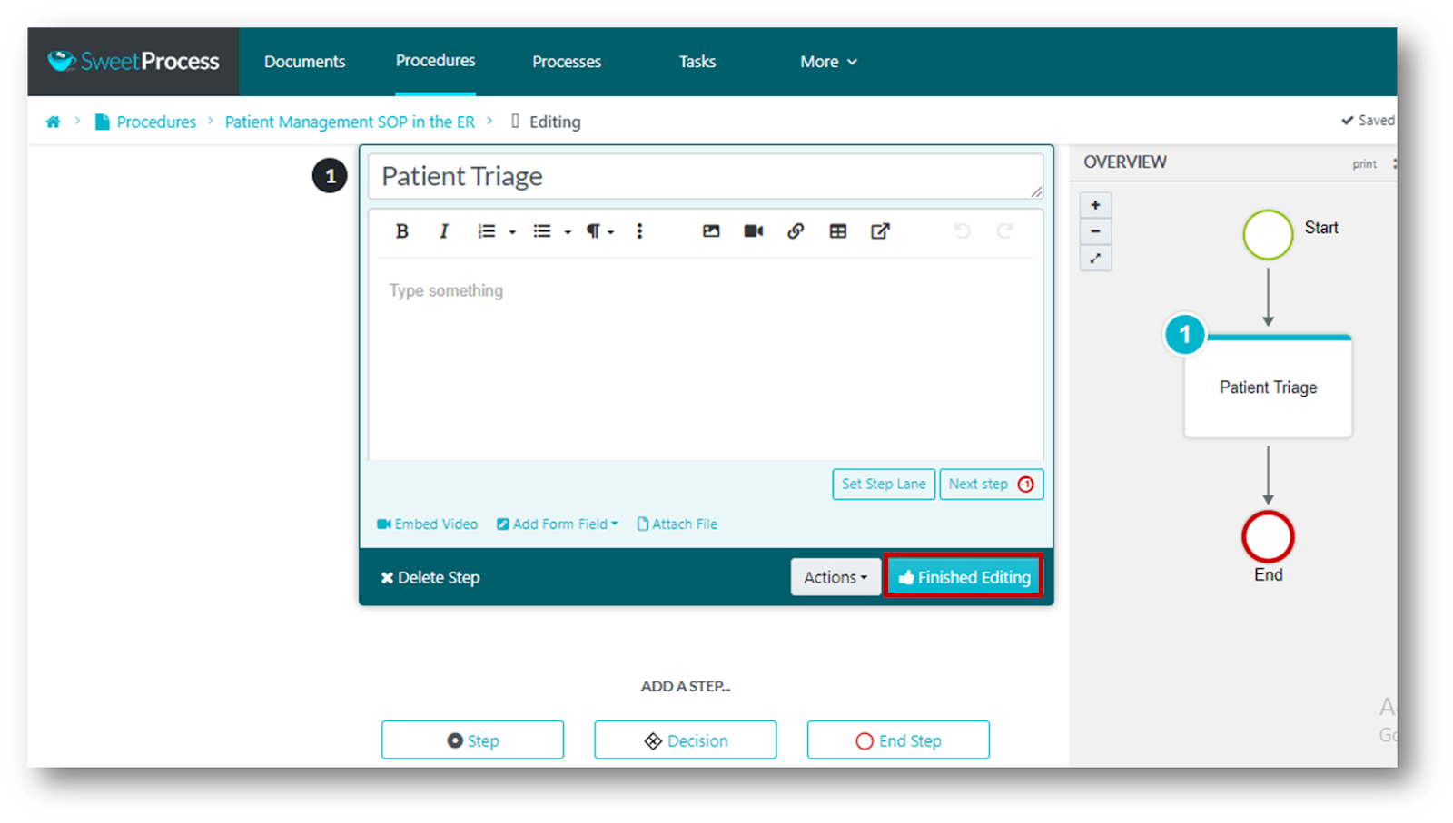Add a Decision step

pos(686,740)
